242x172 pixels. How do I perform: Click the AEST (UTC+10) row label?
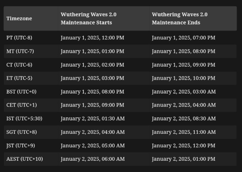point(24,159)
